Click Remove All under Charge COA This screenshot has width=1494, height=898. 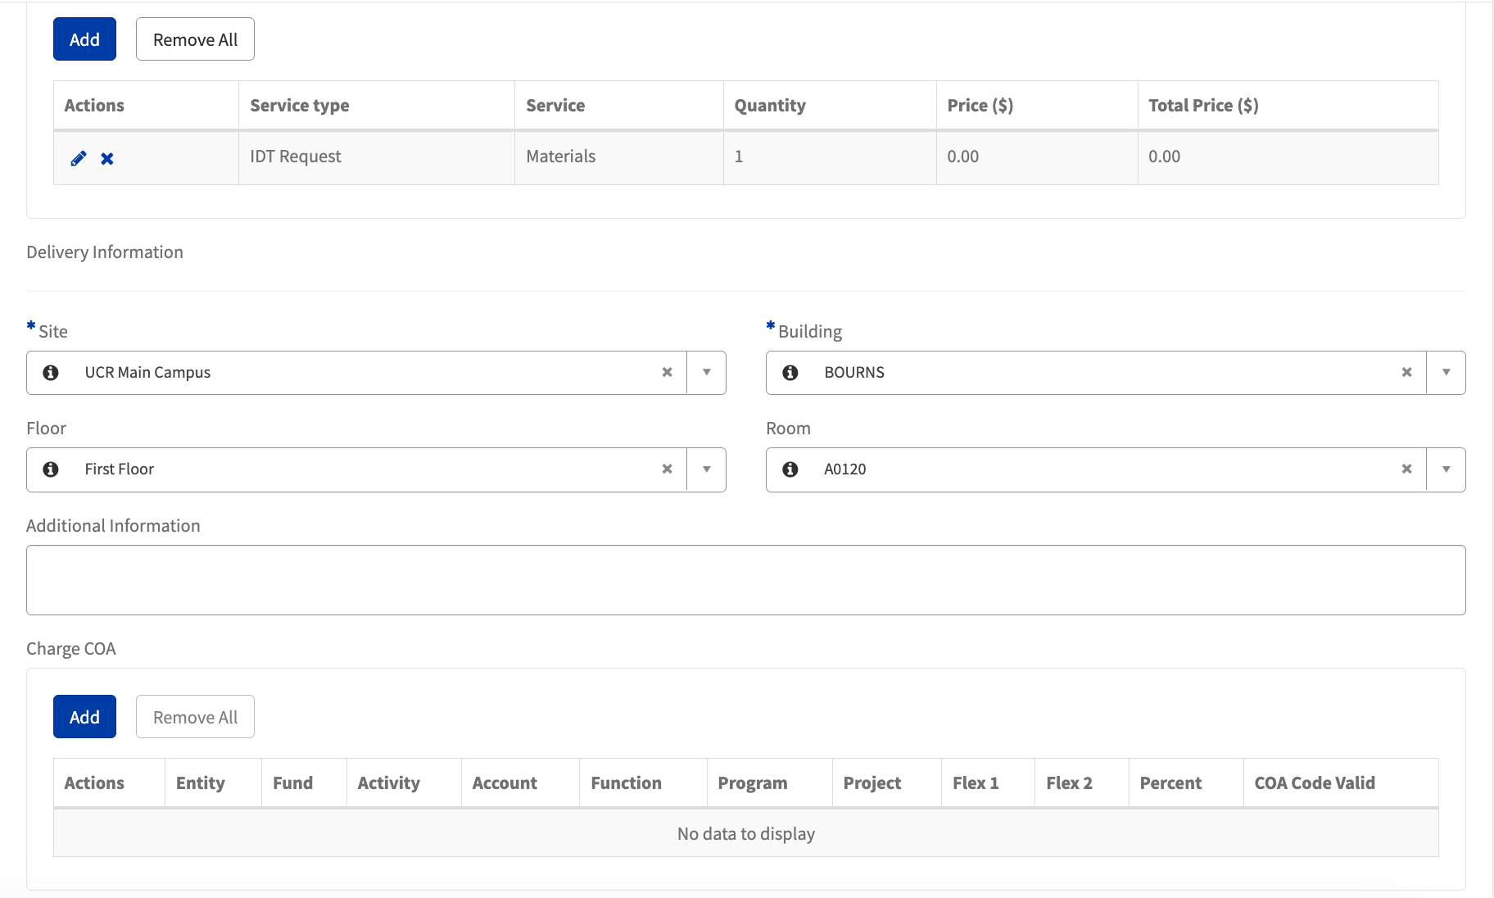click(x=194, y=717)
